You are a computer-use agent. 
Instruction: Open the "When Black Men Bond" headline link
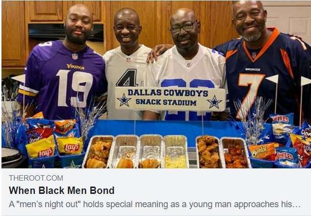(x=61, y=190)
